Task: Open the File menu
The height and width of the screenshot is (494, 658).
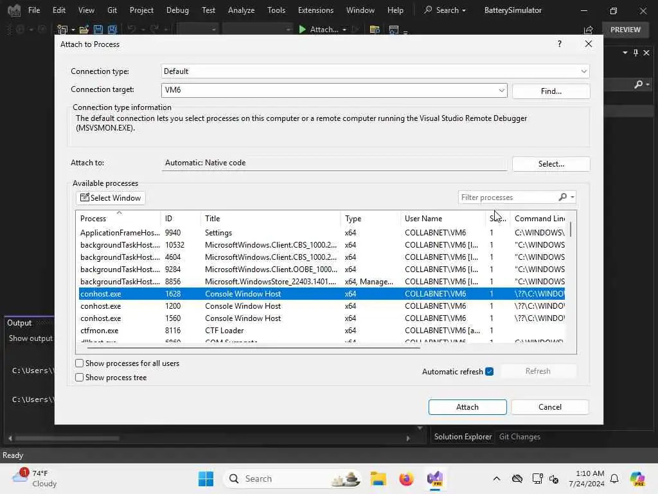Action: point(34,10)
